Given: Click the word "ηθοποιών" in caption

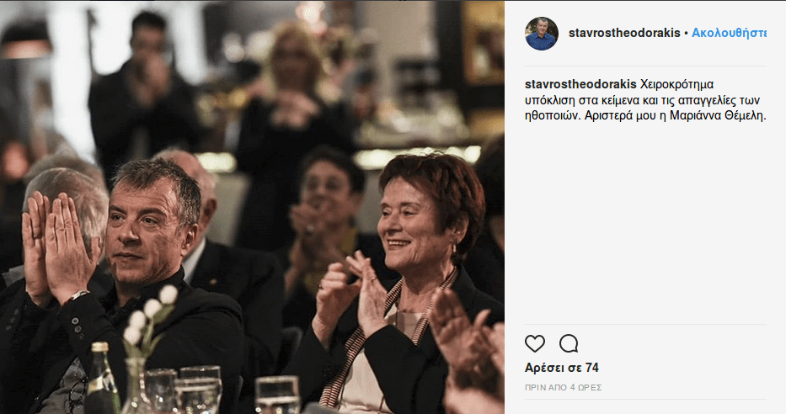Looking at the screenshot, I should point(549,116).
